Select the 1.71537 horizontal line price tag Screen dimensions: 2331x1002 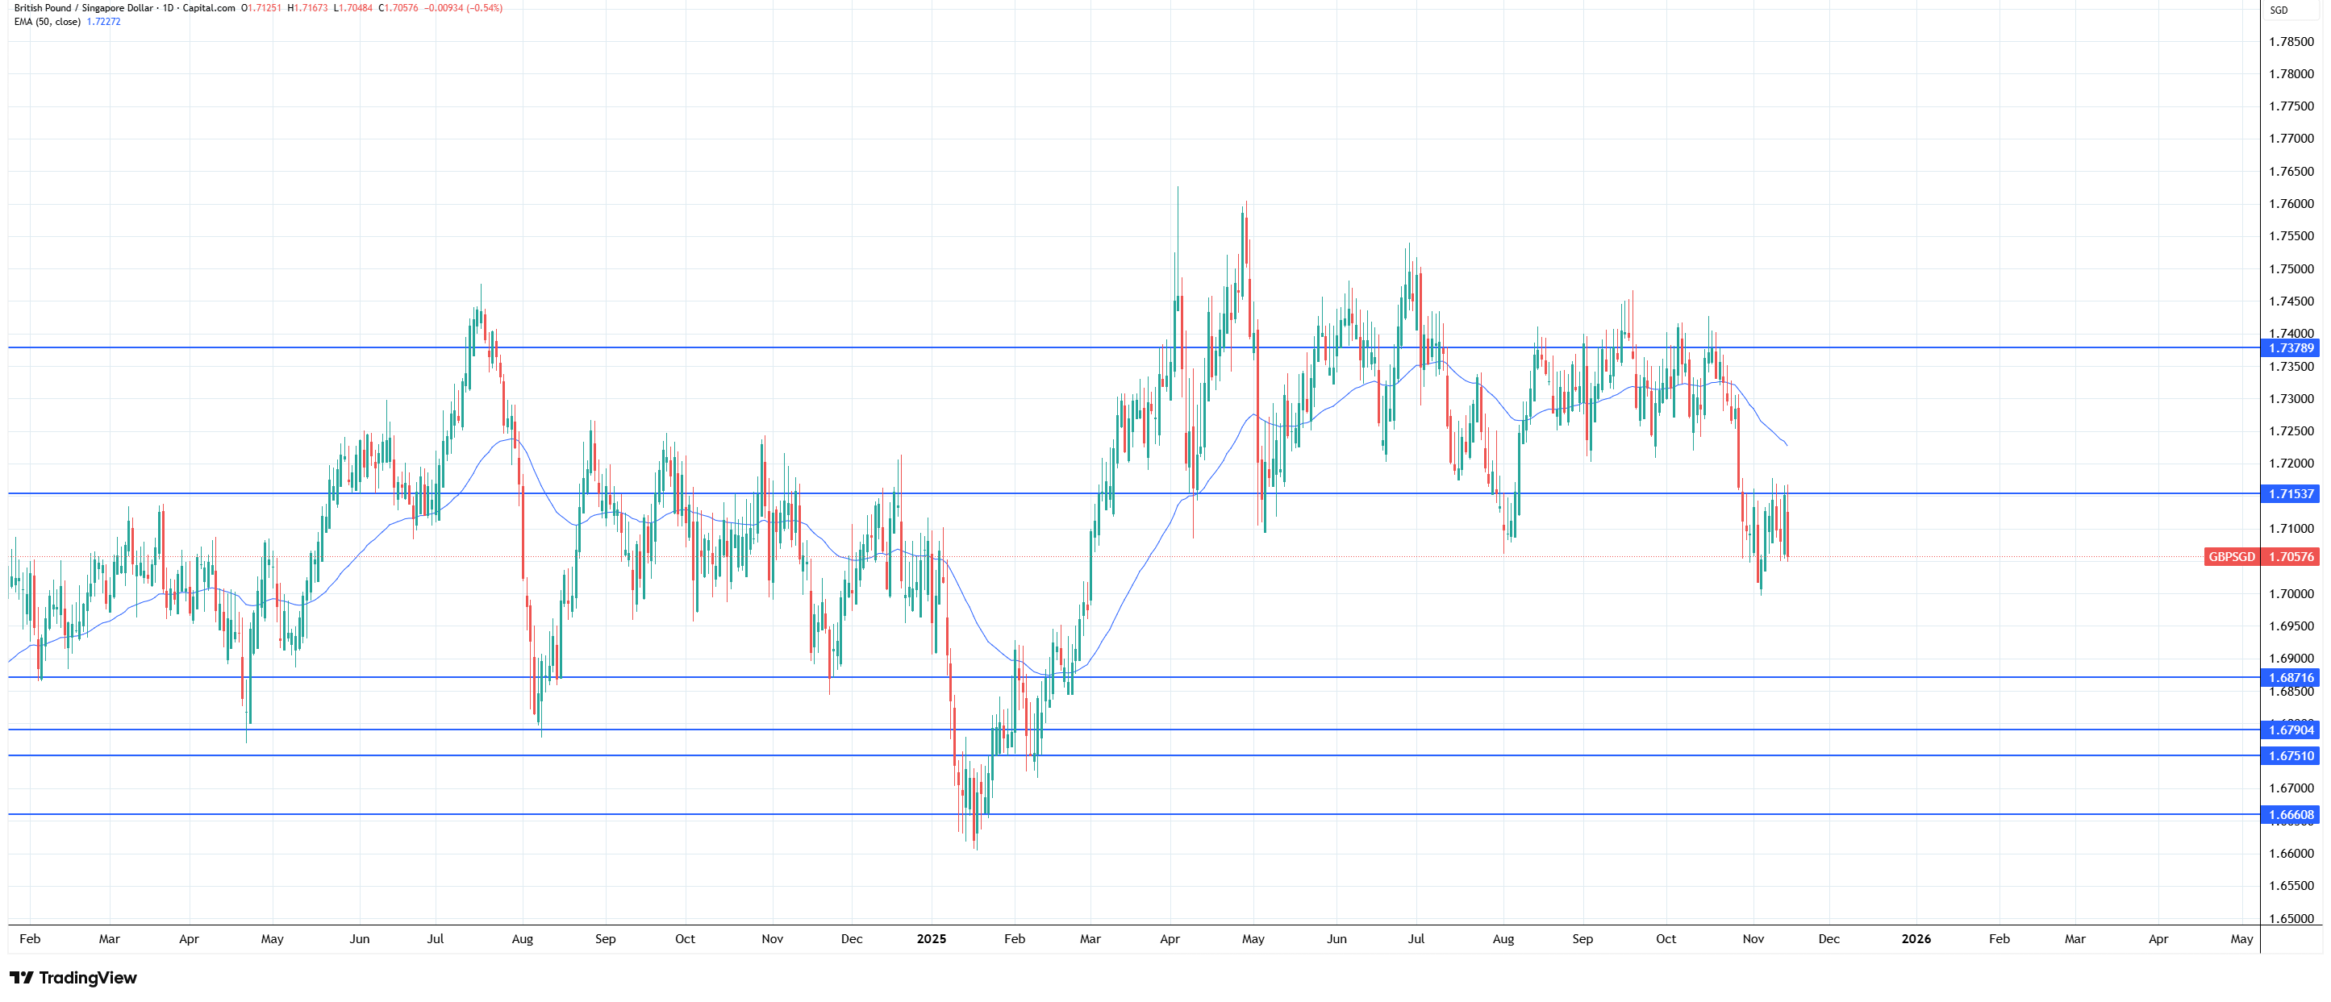coord(2291,494)
